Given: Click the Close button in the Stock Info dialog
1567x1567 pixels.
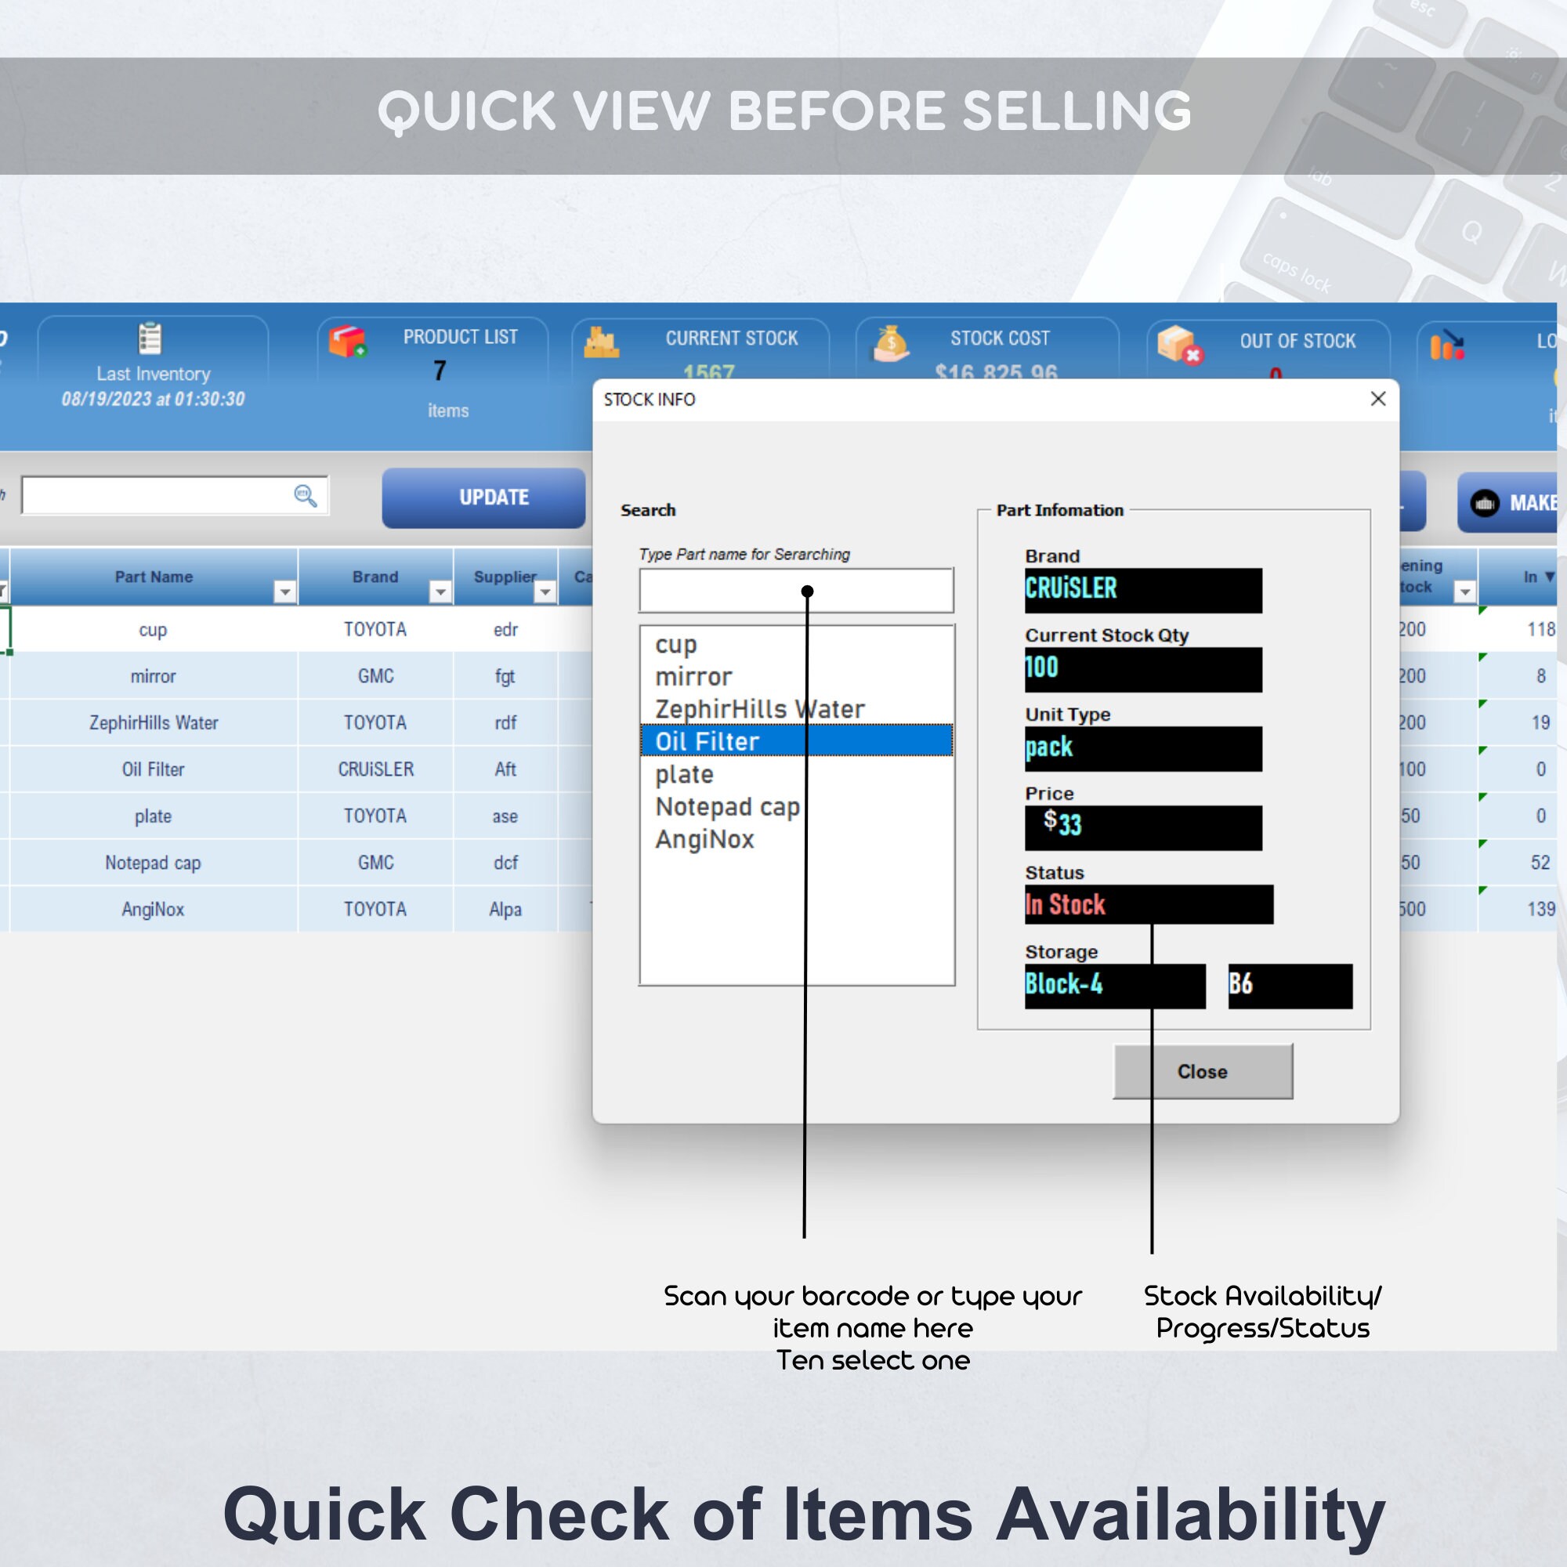Looking at the screenshot, I should click(1203, 1071).
